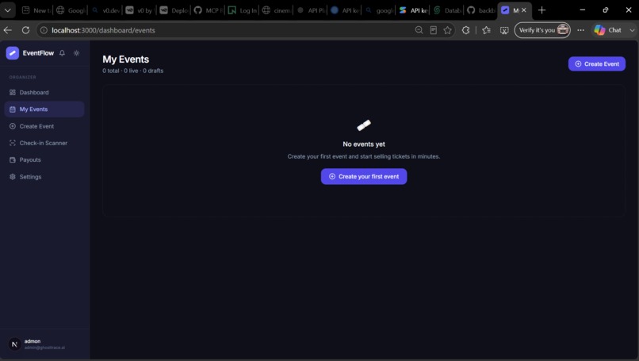
Task: Close the active My Events tab
Action: (x=524, y=10)
